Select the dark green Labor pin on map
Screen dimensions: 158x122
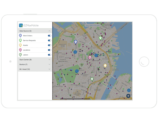point(92,79)
